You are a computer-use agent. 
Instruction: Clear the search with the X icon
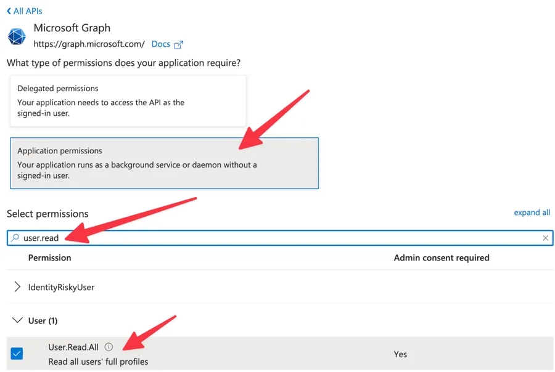click(x=545, y=238)
